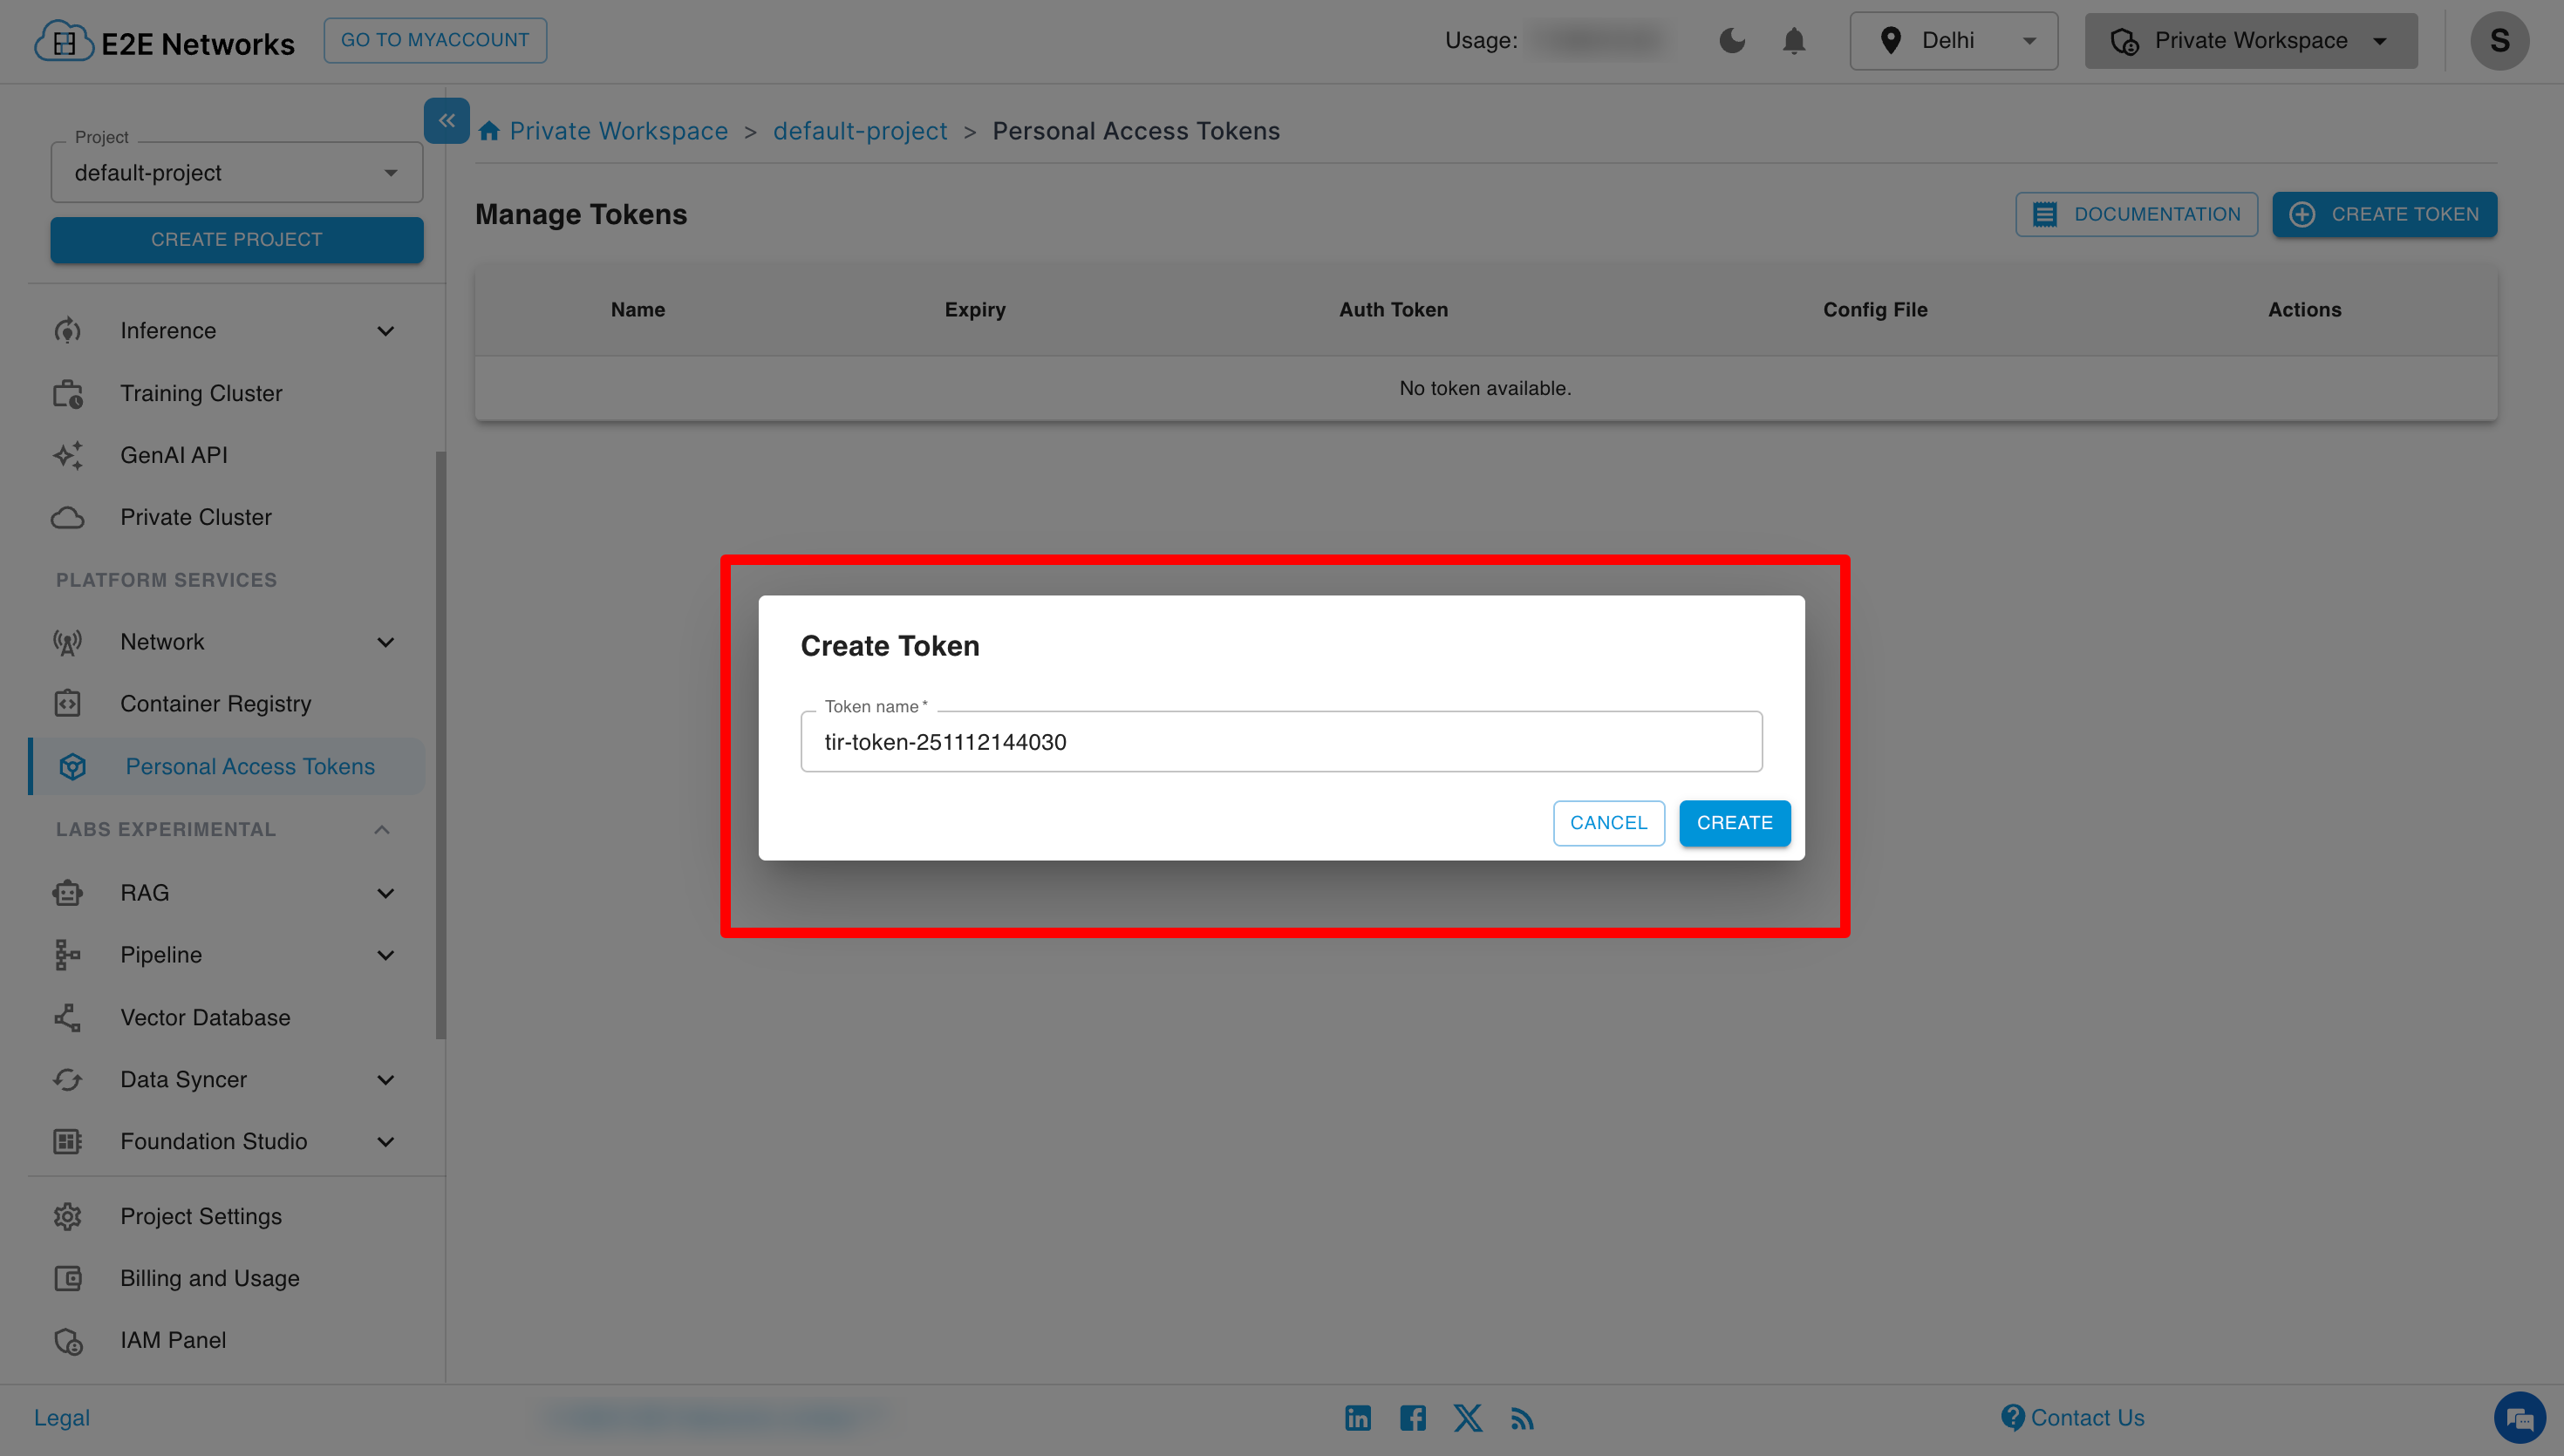Collapse sidebar with double-chevron button

(x=446, y=121)
